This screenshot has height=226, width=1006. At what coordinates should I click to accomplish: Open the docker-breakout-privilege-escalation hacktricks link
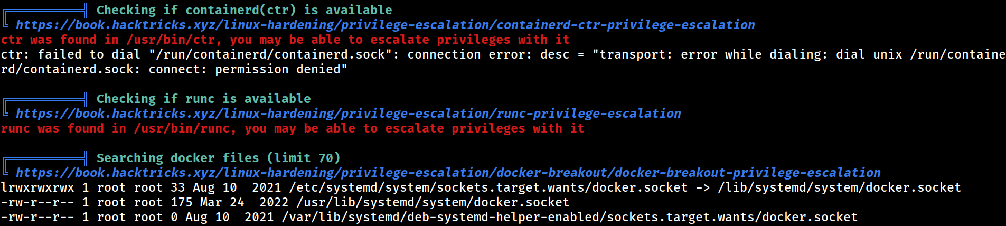click(448, 173)
